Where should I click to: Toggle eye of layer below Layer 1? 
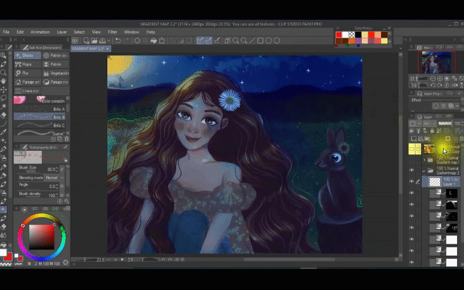[x=412, y=193]
